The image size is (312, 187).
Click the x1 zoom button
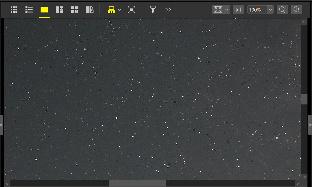[x=238, y=10]
